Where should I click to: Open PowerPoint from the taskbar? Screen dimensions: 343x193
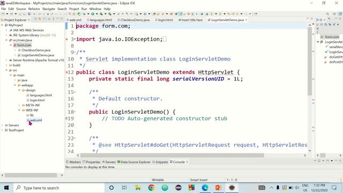coord(218,188)
